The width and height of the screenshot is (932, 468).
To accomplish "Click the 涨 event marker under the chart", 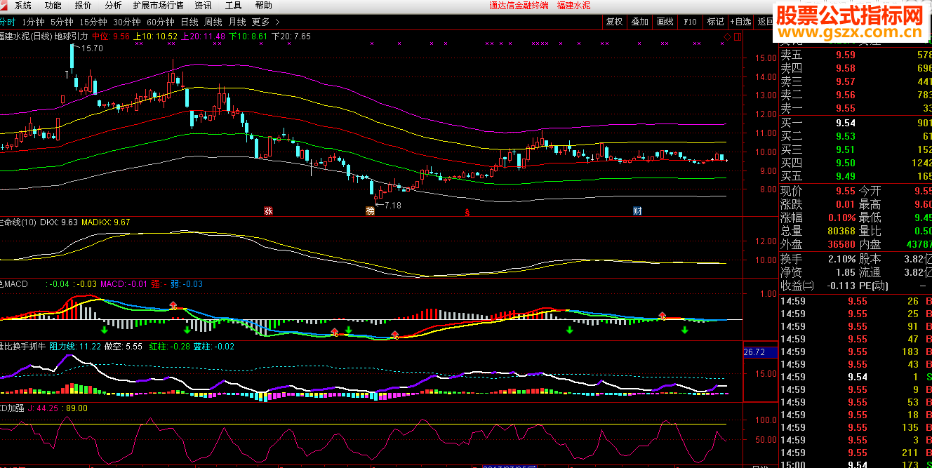I will tap(267, 210).
